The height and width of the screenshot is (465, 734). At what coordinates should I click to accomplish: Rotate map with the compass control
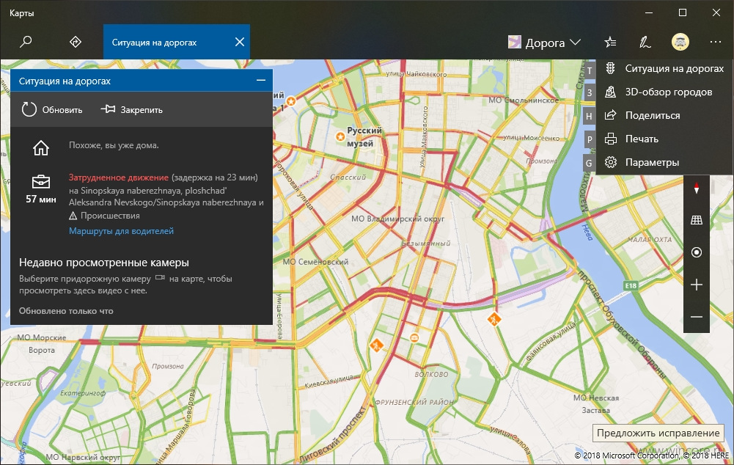point(697,188)
